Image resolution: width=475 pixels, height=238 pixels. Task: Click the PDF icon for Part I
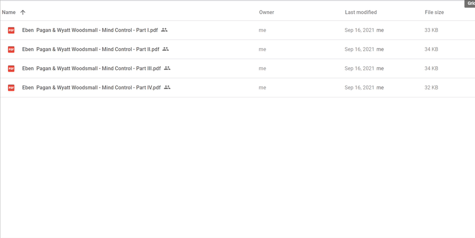(11, 30)
